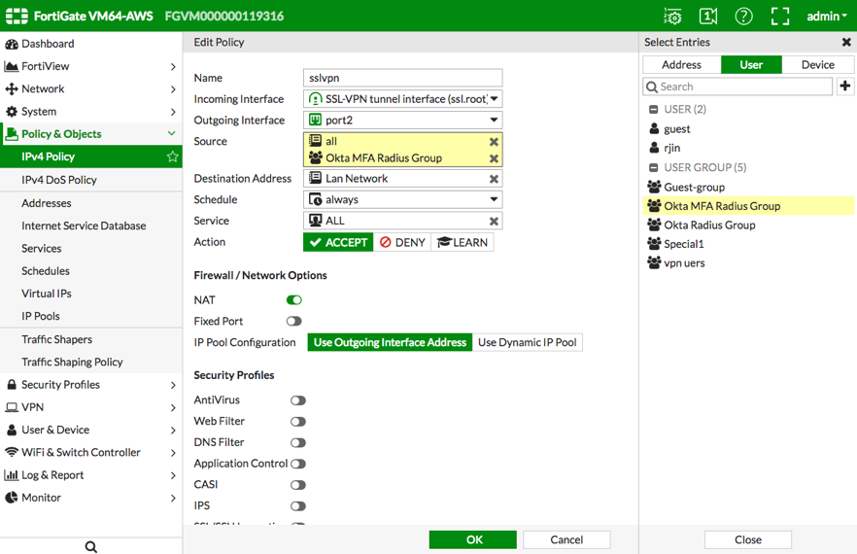Image resolution: width=857 pixels, height=554 pixels.
Task: Set action to DENY
Action: pos(402,242)
